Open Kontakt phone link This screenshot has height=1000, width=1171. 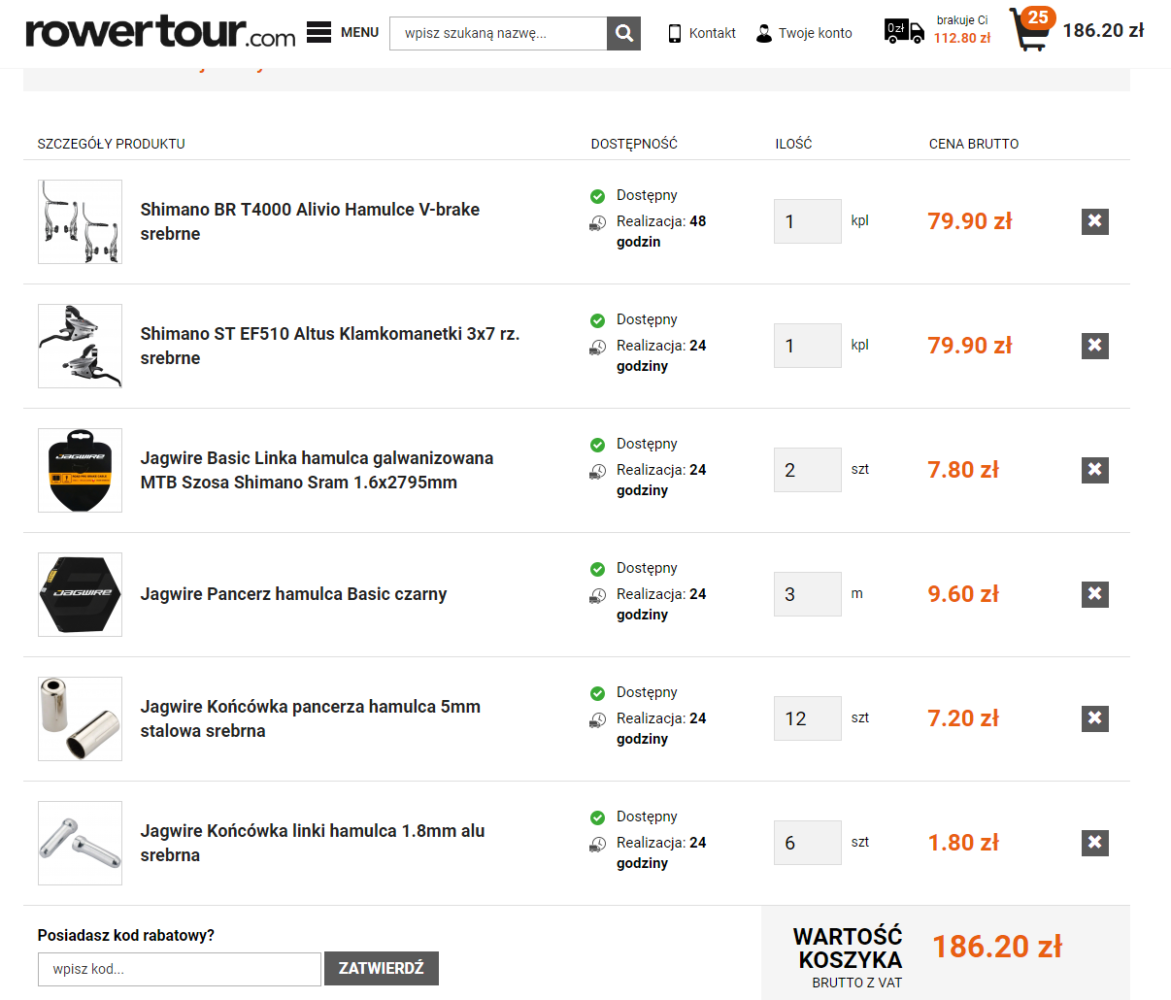click(701, 33)
